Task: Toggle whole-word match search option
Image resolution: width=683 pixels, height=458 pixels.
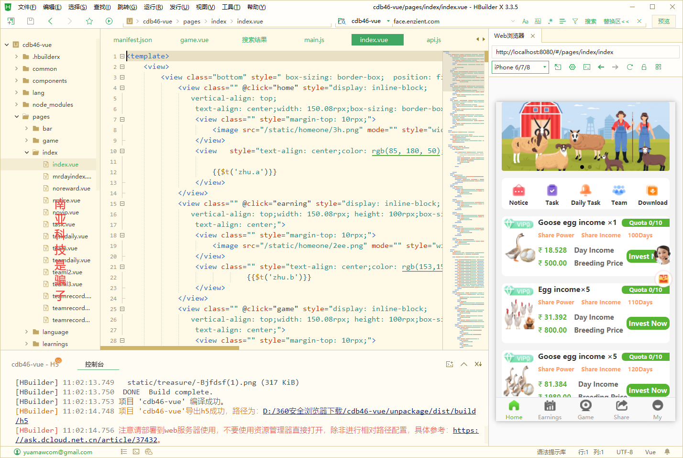Action: 538,22
